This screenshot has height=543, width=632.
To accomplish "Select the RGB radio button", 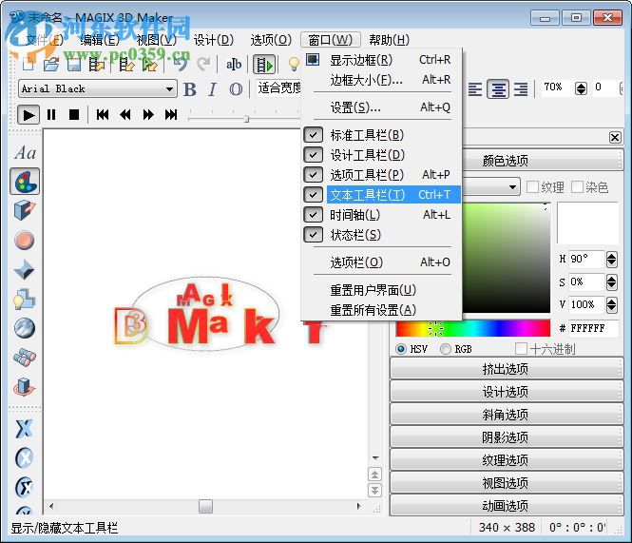I will [446, 349].
